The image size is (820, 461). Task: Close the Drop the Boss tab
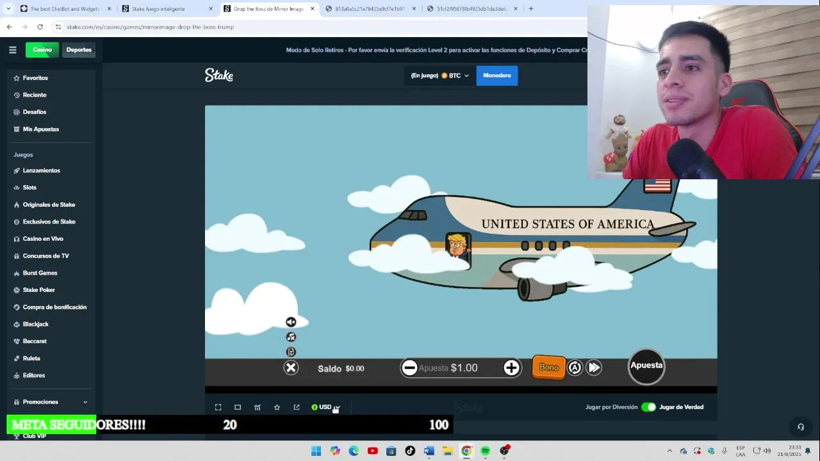pyautogui.click(x=313, y=9)
